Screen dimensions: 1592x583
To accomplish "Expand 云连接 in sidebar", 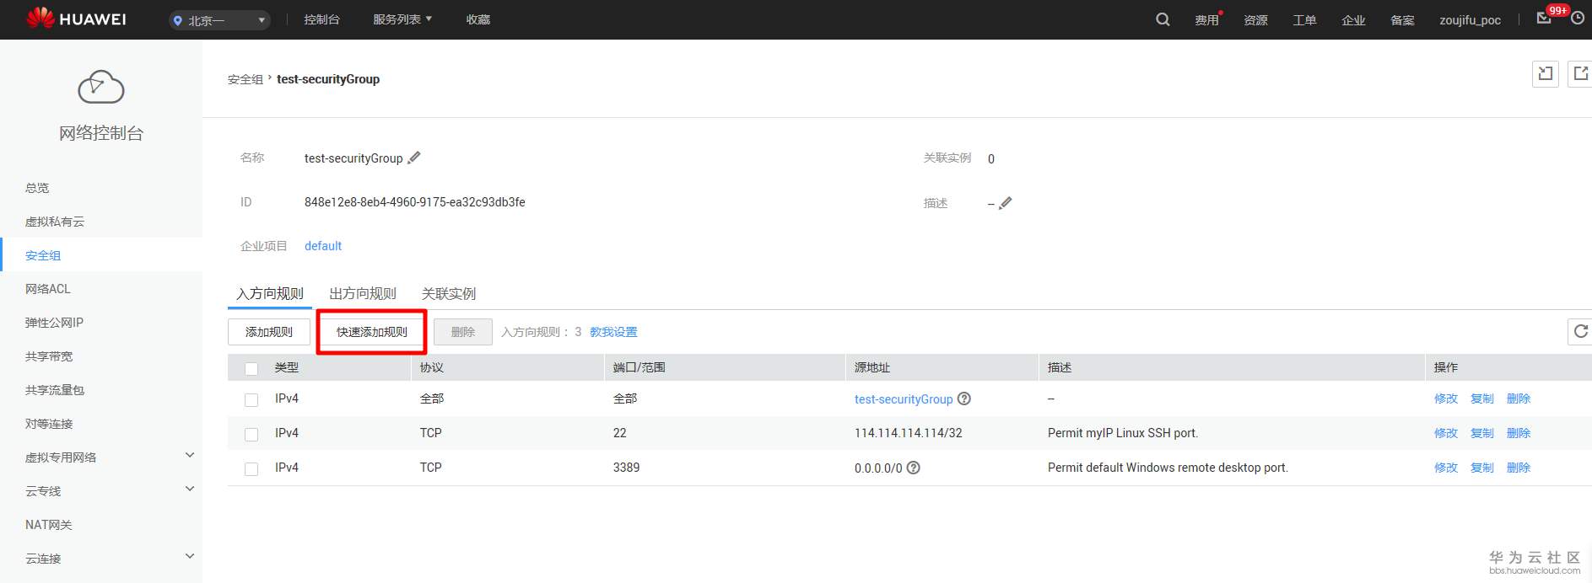I will pos(190,556).
